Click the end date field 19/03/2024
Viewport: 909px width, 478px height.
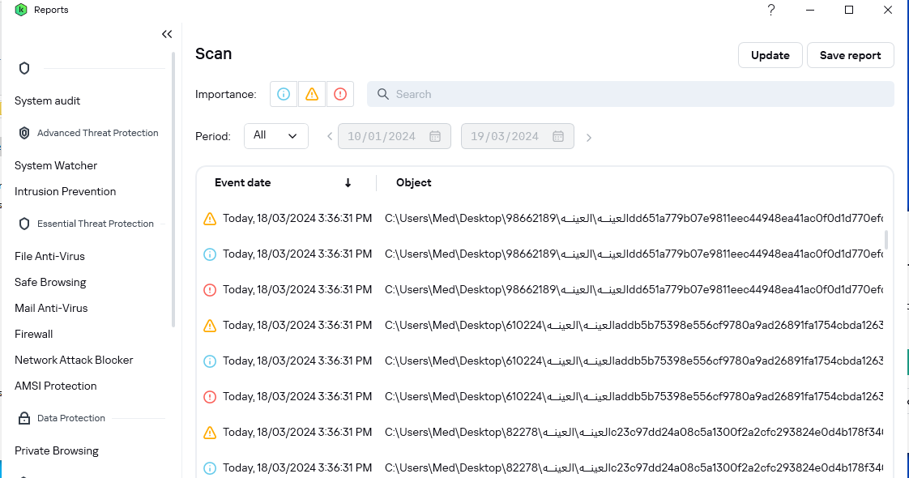point(517,136)
